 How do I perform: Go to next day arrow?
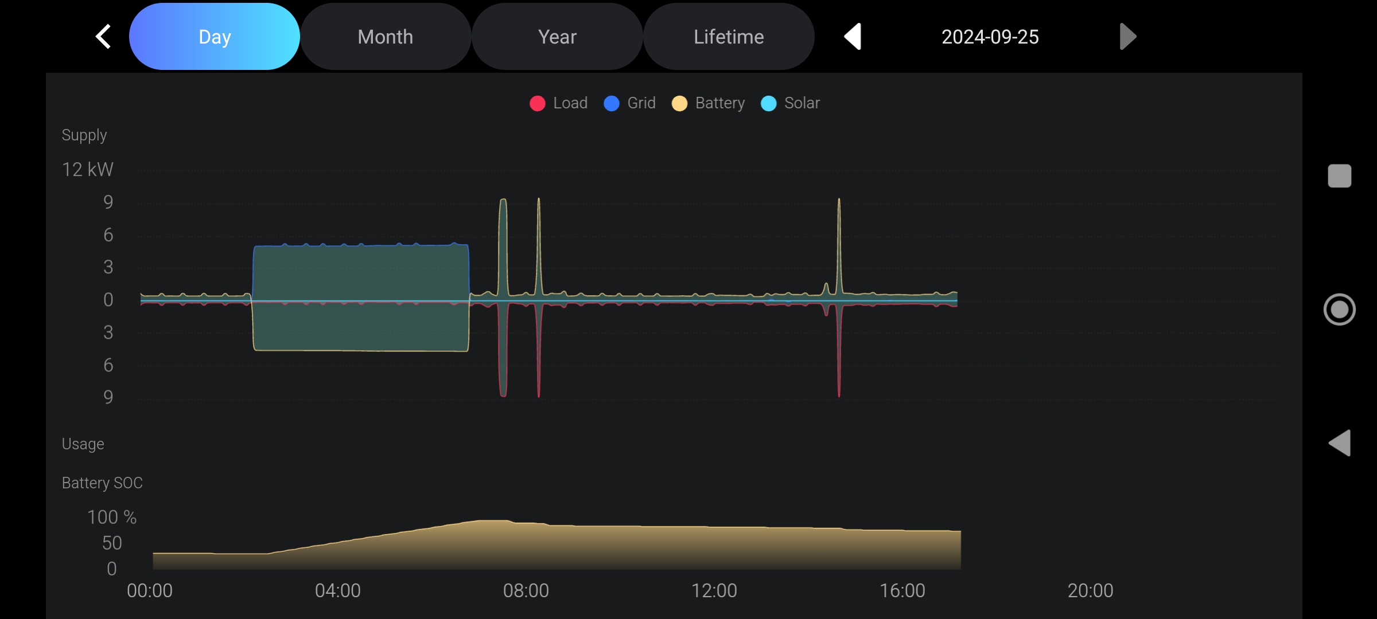tap(1127, 37)
